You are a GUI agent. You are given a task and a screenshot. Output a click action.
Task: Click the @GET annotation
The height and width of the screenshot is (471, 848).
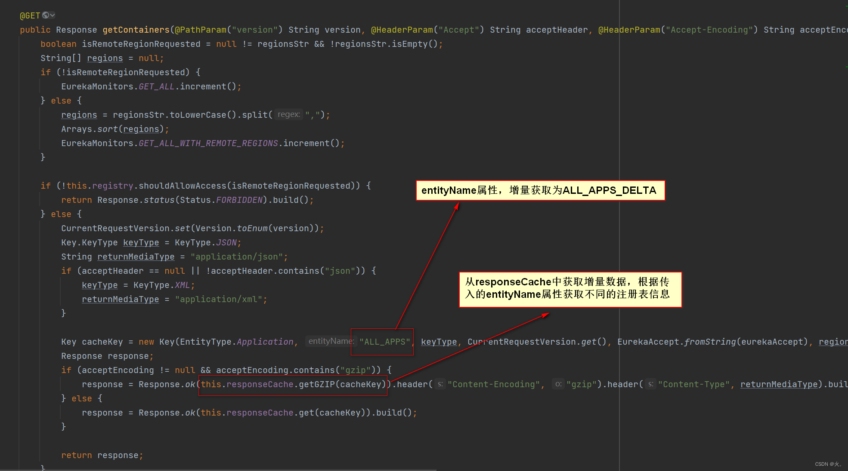pyautogui.click(x=30, y=15)
